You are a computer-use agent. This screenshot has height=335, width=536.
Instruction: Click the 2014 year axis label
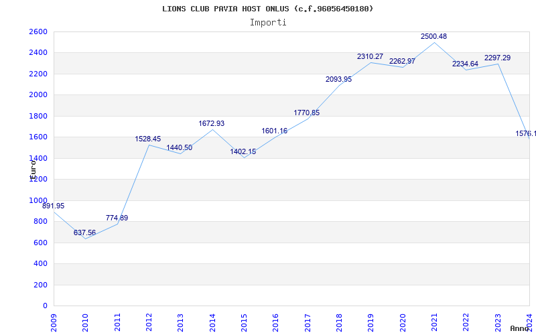pos(212,322)
